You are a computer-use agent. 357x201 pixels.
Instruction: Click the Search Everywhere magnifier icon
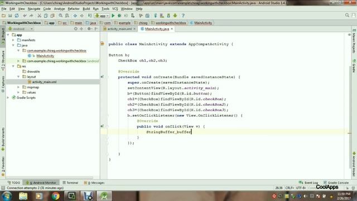(x=347, y=15)
